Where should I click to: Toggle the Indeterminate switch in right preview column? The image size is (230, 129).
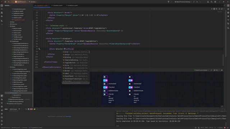click(x=130, y=91)
